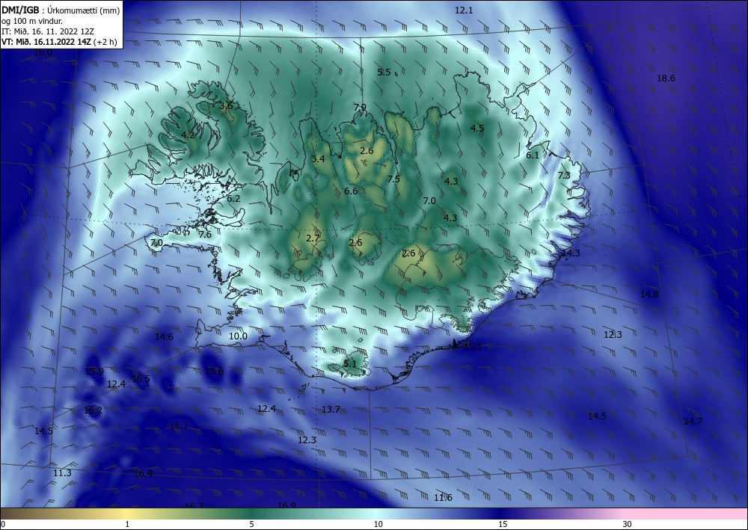The image size is (748, 530).
Task: Click the color scale label 1
Action: coord(127,524)
